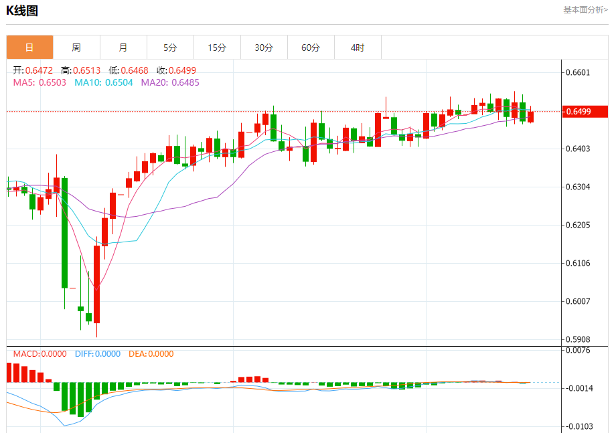The image size is (616, 433).
Task: Click the high price 0.6513 value
Action: [x=87, y=70]
